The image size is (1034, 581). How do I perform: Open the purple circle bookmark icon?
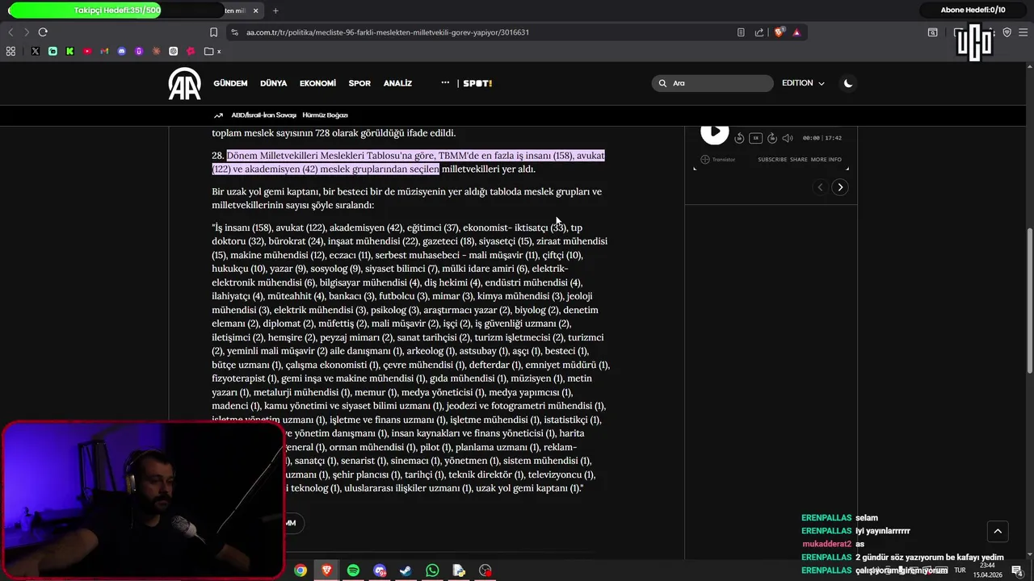coord(139,51)
